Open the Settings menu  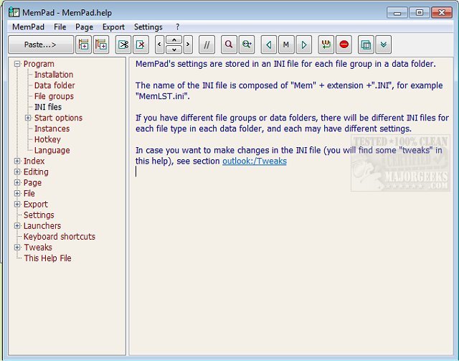[148, 27]
